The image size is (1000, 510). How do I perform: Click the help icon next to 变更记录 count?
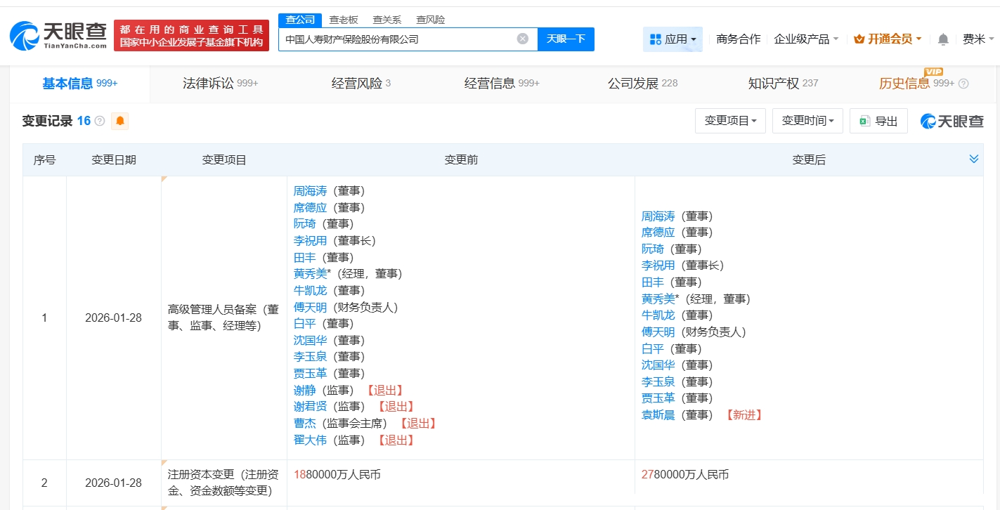(100, 121)
